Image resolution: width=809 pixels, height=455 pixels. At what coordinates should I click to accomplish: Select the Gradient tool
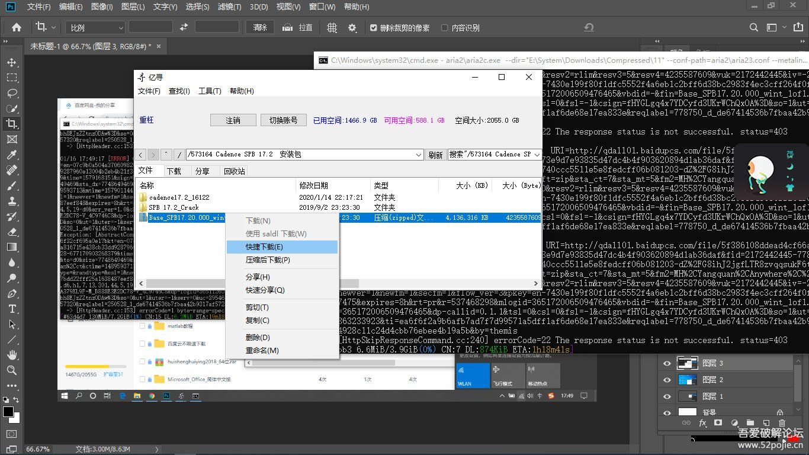click(12, 247)
